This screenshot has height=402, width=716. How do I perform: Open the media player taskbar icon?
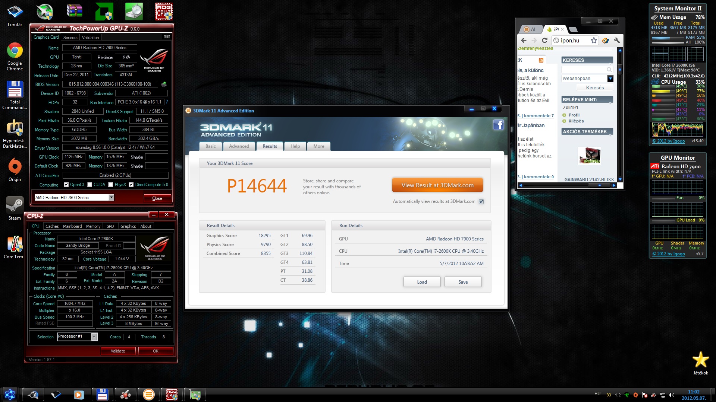point(79,395)
